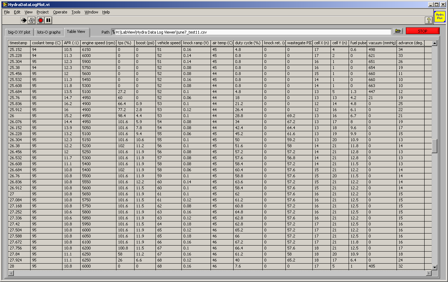Open the Tools menu
This screenshot has width=448, height=282.
[76, 12]
